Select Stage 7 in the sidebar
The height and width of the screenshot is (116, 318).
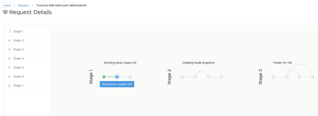(x=27, y=86)
